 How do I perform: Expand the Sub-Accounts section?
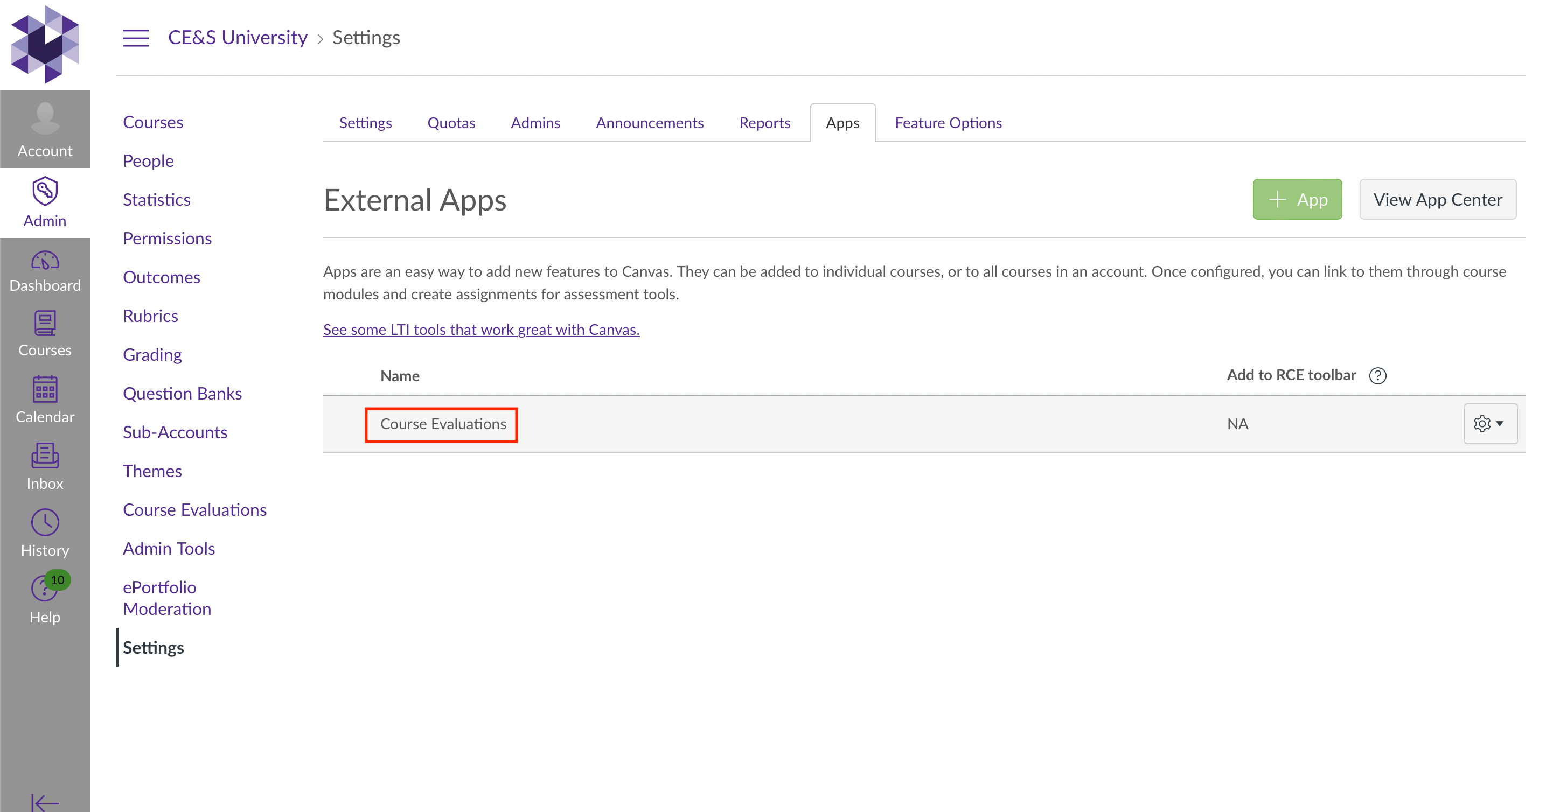(175, 432)
